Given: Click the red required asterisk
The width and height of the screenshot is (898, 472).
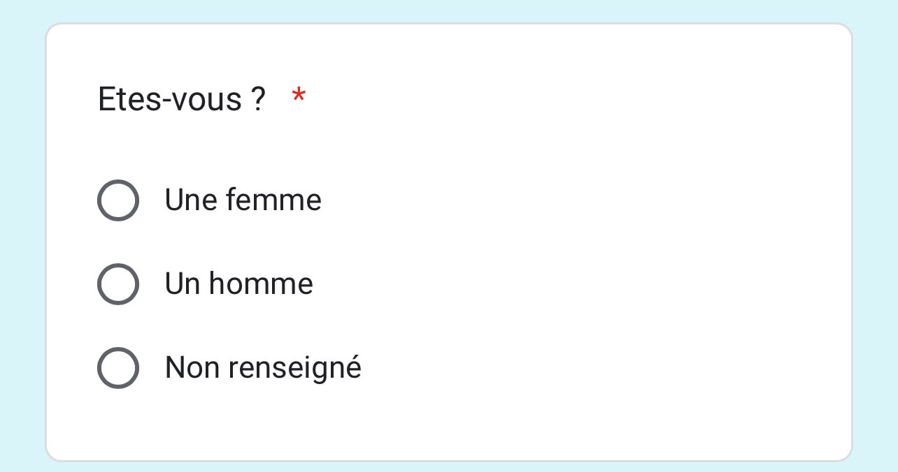Looking at the screenshot, I should (x=299, y=97).
